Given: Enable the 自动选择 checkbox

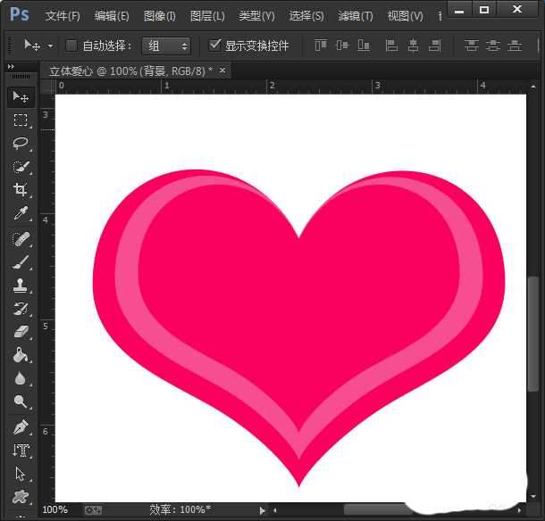Looking at the screenshot, I should click(x=72, y=45).
